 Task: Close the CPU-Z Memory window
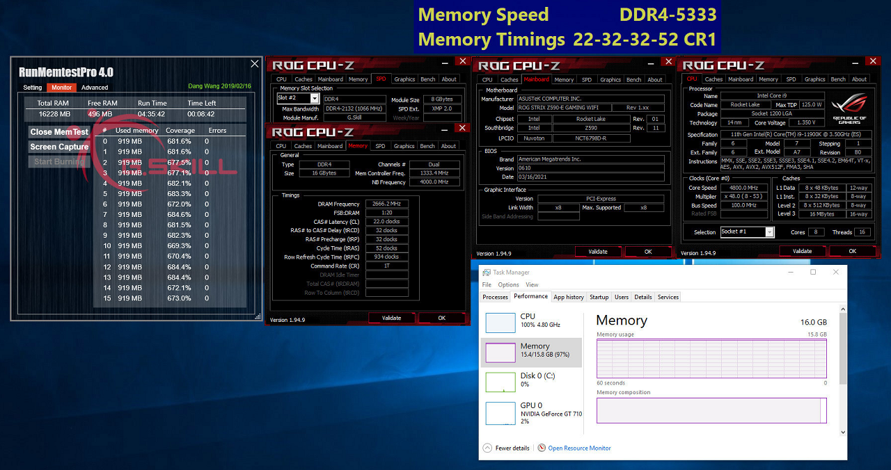pyautogui.click(x=462, y=128)
